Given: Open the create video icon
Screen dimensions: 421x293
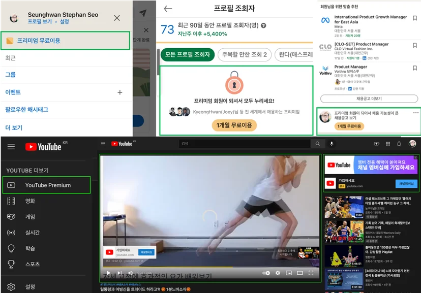Looking at the screenshot, I should [x=377, y=144].
